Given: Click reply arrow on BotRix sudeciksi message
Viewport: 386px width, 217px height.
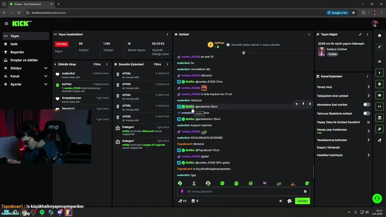Looking at the screenshot, I should click(x=297, y=104).
